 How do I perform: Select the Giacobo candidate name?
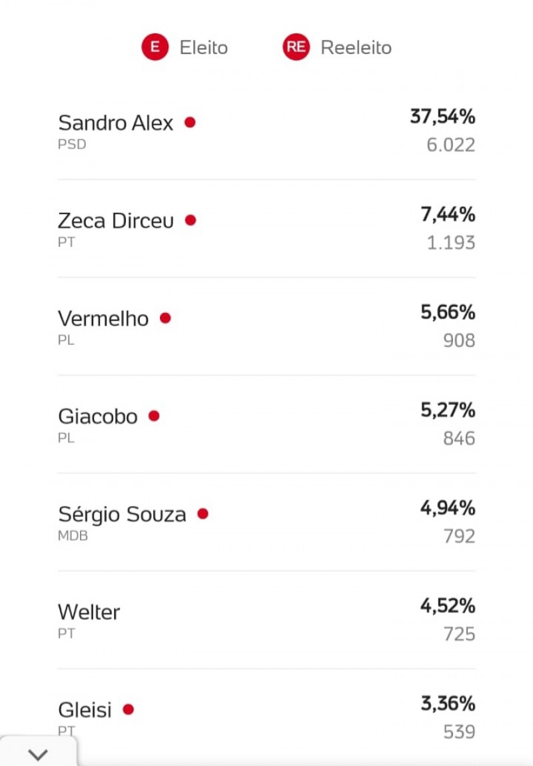98,417
